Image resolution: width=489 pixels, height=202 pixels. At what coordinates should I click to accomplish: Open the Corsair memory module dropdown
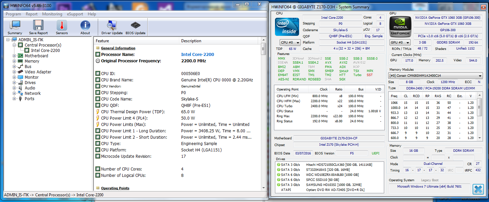435,76
